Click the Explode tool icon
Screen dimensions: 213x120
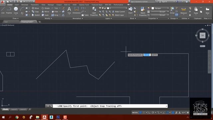(x=63, y=12)
